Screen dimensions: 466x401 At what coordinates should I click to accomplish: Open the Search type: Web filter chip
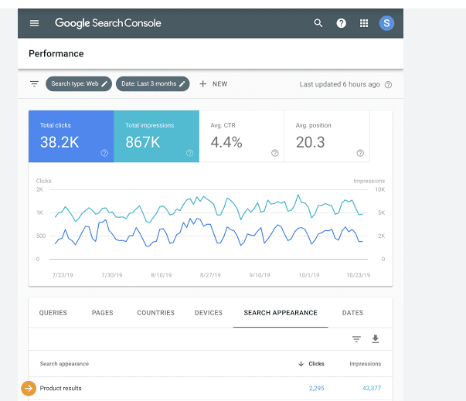[79, 84]
